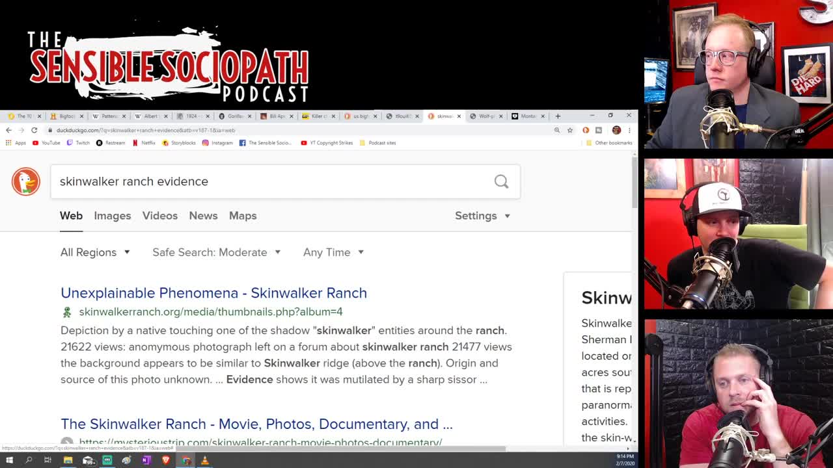Screen dimensions: 833x468
Task: Open Brave browser from the taskbar
Action: (166, 460)
